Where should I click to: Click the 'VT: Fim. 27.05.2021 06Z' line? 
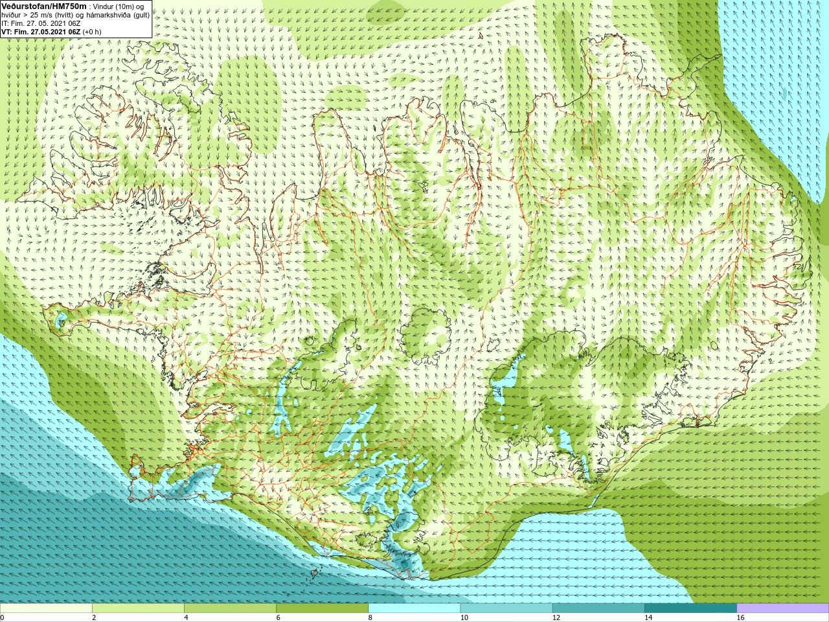[x=41, y=32]
